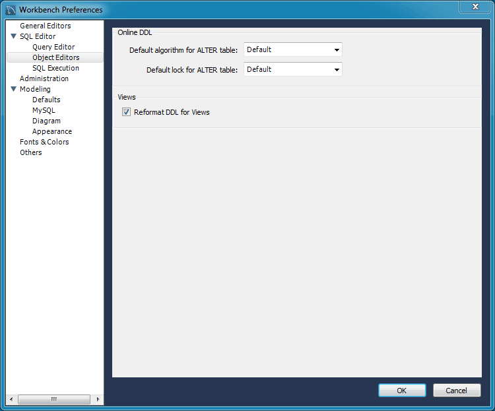Screen dimensions: 495x411
Task: Open default lock for ALTER table dropdown
Action: tap(293, 69)
